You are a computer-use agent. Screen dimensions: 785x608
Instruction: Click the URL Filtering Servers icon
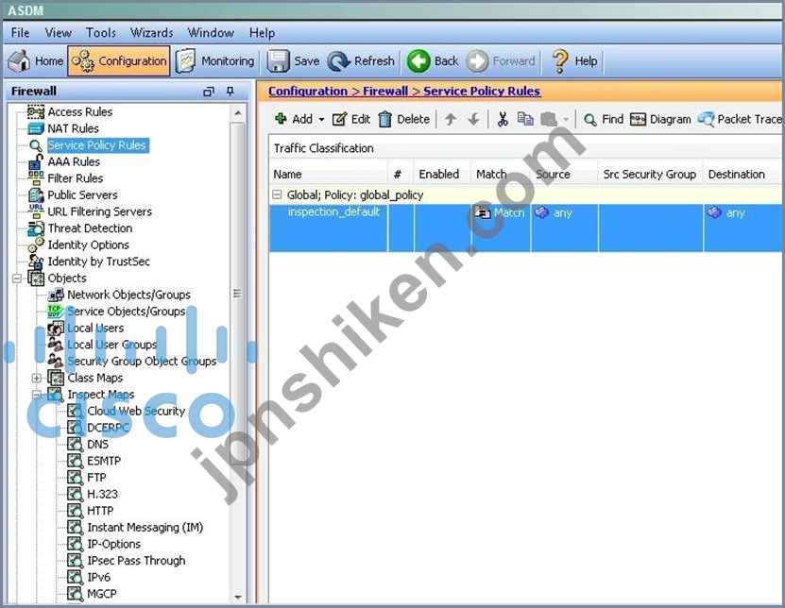(x=36, y=211)
